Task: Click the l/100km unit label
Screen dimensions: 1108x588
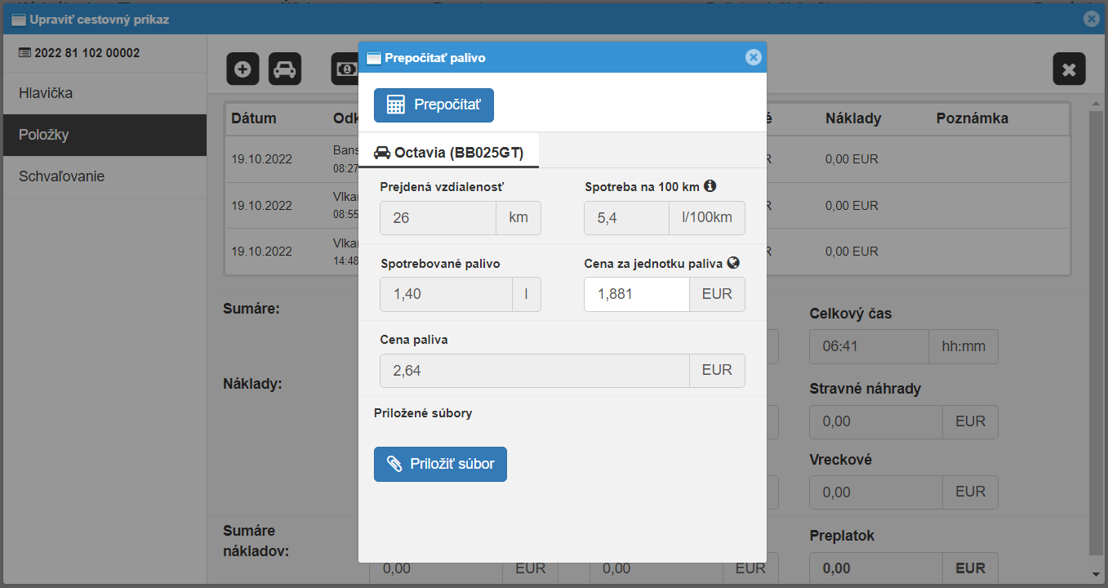Action: coord(707,218)
